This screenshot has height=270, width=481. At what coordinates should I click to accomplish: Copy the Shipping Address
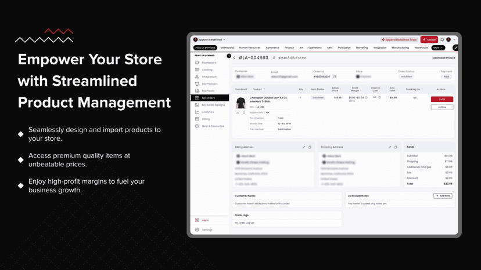(396, 147)
